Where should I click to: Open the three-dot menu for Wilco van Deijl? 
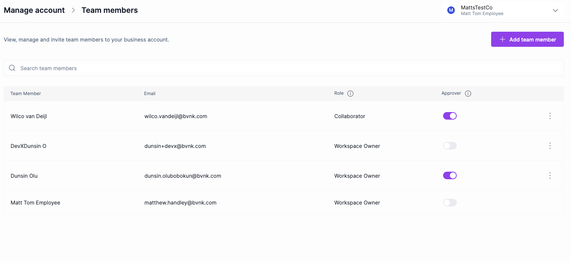pyautogui.click(x=550, y=116)
